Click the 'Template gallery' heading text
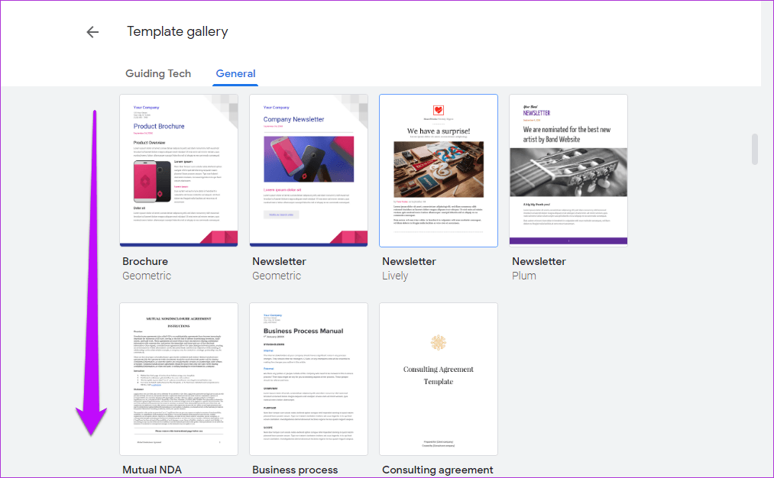Viewport: 774px width, 478px height. pyautogui.click(x=177, y=31)
